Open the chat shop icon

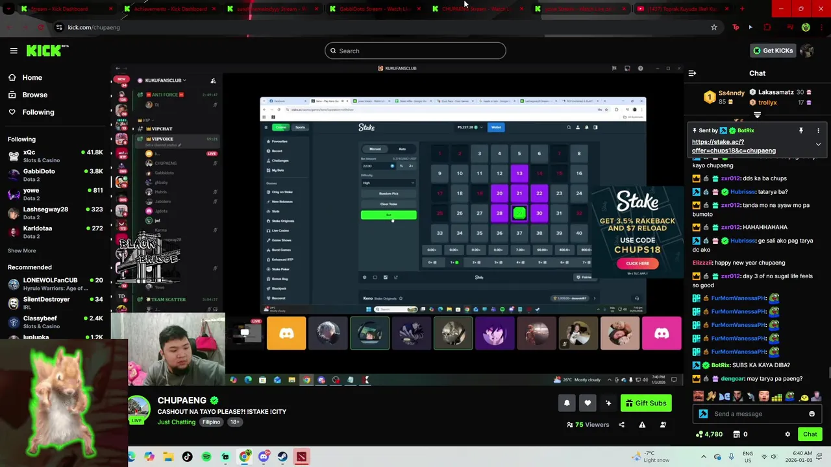(x=737, y=434)
